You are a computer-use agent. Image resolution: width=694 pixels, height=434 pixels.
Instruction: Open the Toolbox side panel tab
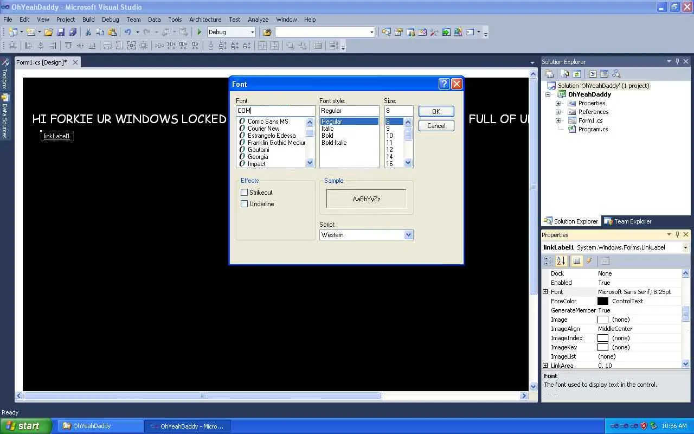point(5,74)
